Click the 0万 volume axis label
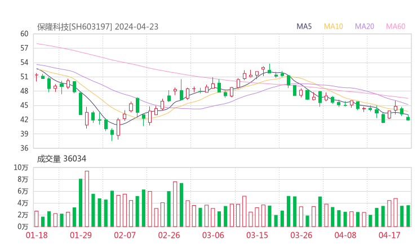The width and height of the screenshot is (417, 248). tap(23, 227)
